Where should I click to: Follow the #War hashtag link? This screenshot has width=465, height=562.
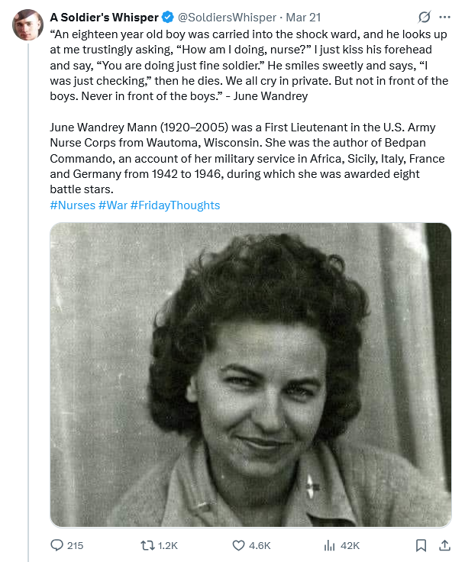coord(113,205)
